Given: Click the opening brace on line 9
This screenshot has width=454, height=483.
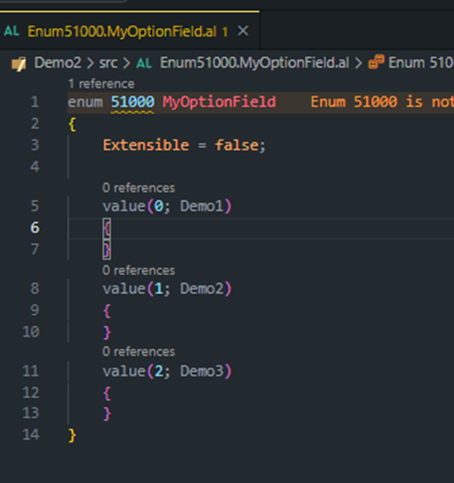Looking at the screenshot, I should pyautogui.click(x=107, y=311).
